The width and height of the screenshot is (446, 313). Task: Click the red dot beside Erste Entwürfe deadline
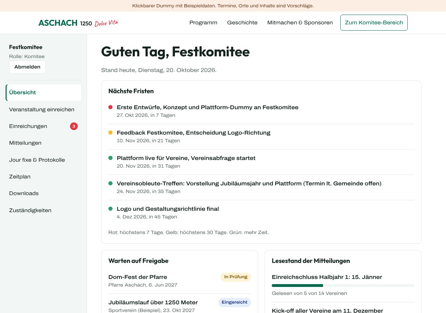click(110, 107)
